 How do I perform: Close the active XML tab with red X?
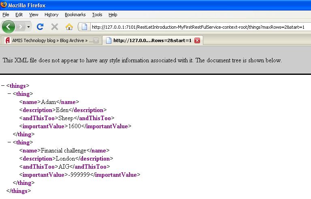pos(197,40)
